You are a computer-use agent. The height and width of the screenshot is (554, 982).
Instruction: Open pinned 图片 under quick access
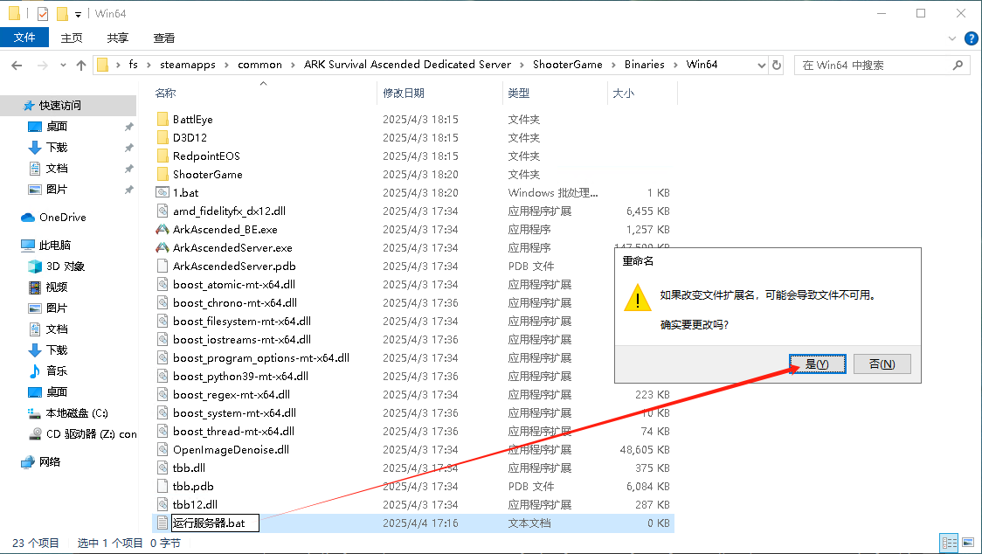point(57,190)
